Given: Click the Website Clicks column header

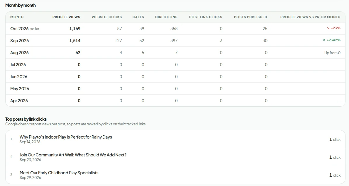Looking at the screenshot, I should pyautogui.click(x=107, y=17).
